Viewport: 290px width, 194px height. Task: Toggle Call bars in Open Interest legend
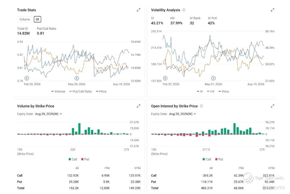(x=207, y=159)
